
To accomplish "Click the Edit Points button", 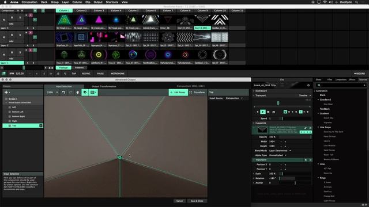I will click(x=178, y=93).
